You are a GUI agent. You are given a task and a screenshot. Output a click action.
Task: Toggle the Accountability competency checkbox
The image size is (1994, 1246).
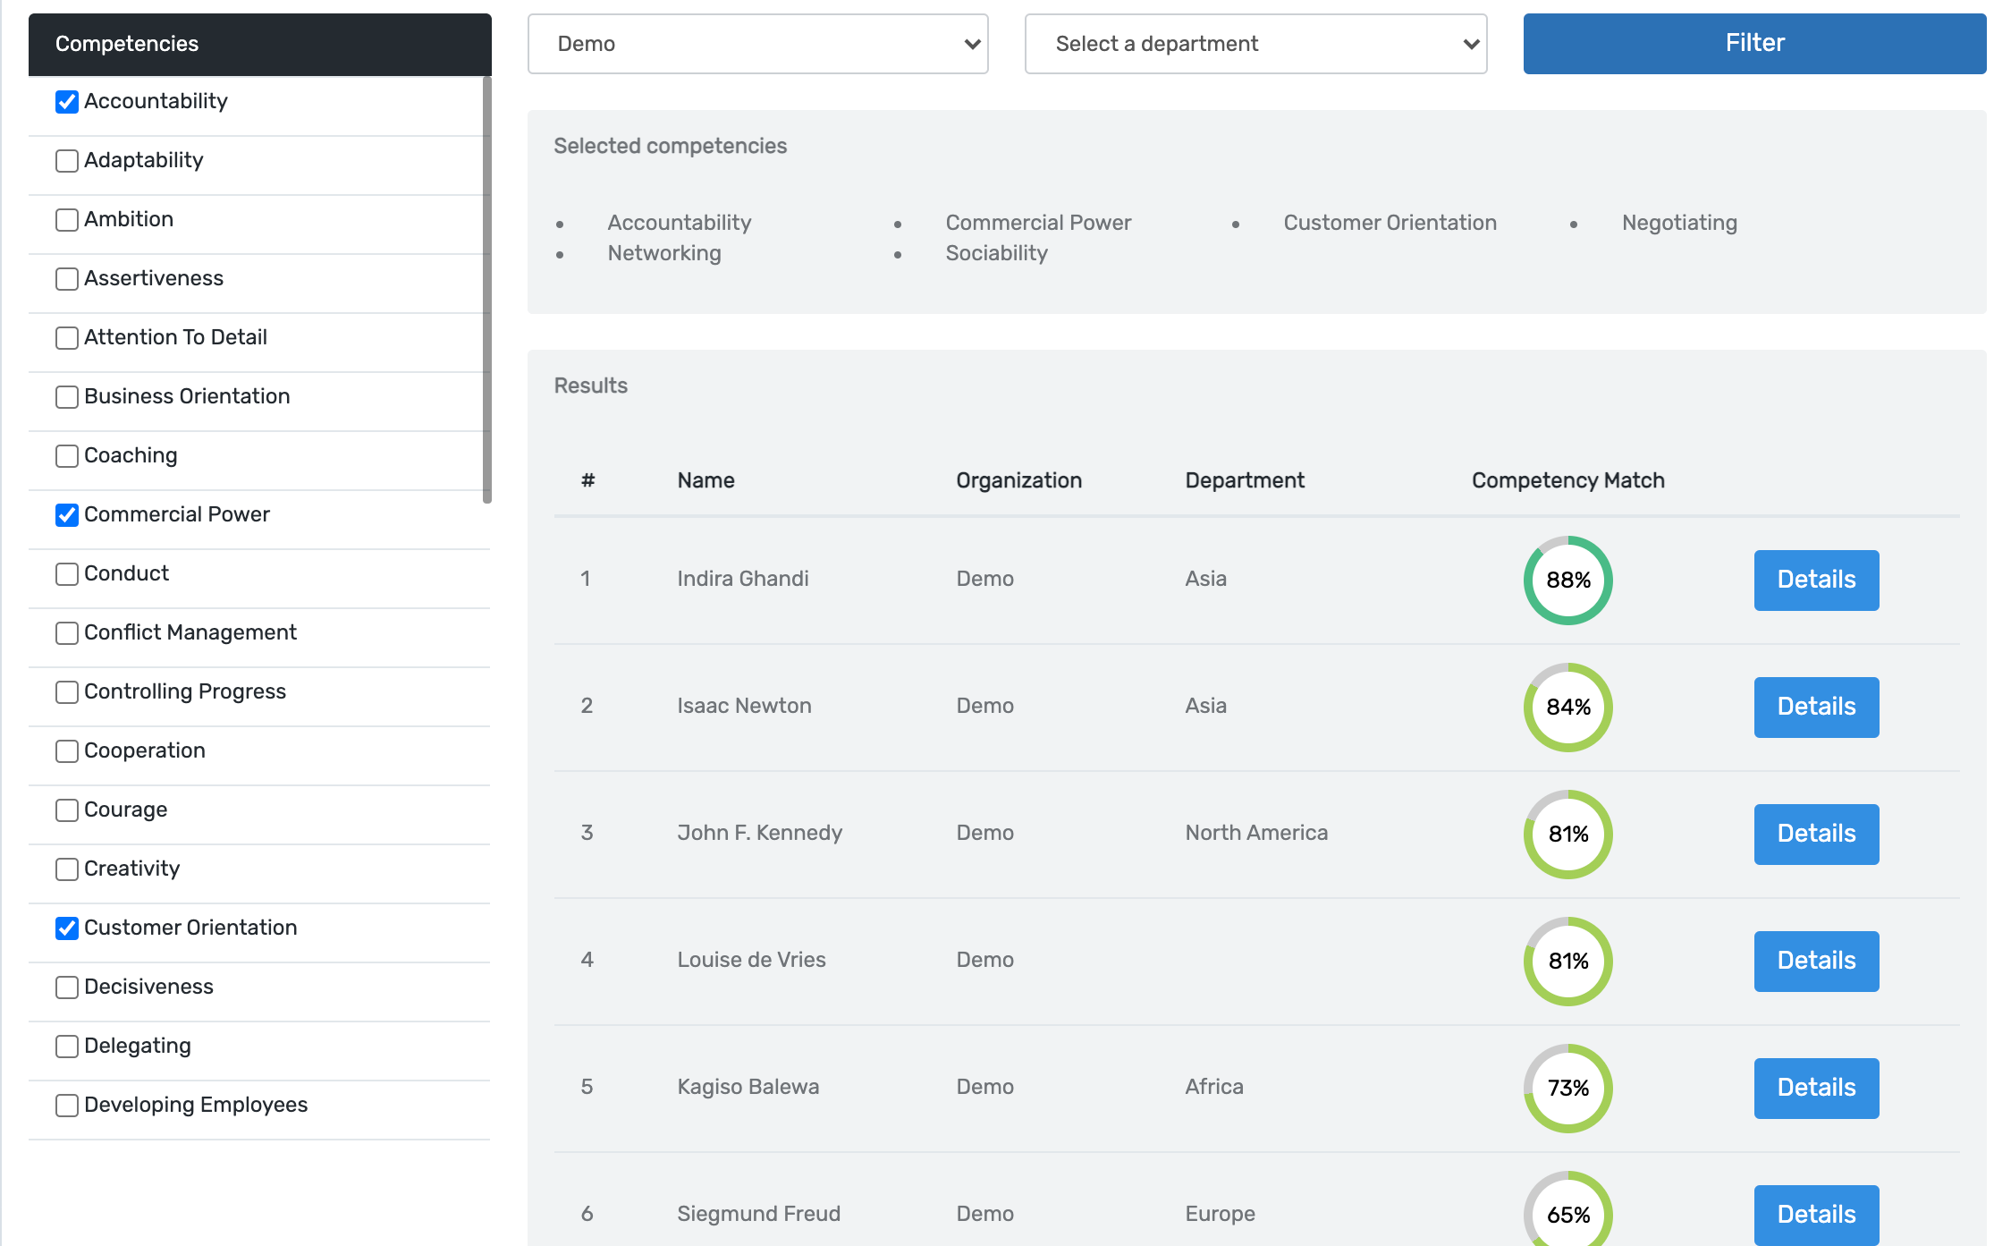(67, 100)
